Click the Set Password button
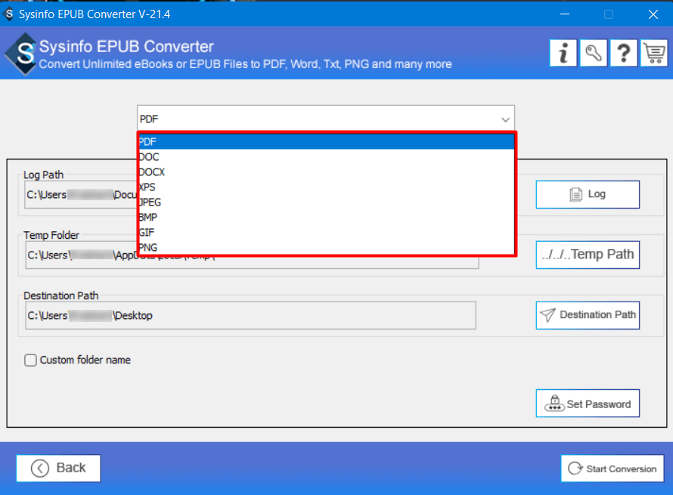673x495 pixels. point(588,404)
